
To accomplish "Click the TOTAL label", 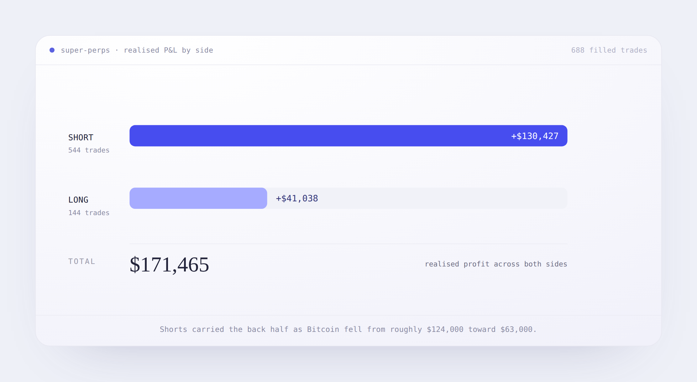I will [x=81, y=261].
